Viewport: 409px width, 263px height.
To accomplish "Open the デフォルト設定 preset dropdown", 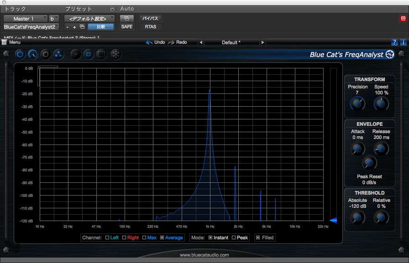I will click(x=89, y=19).
